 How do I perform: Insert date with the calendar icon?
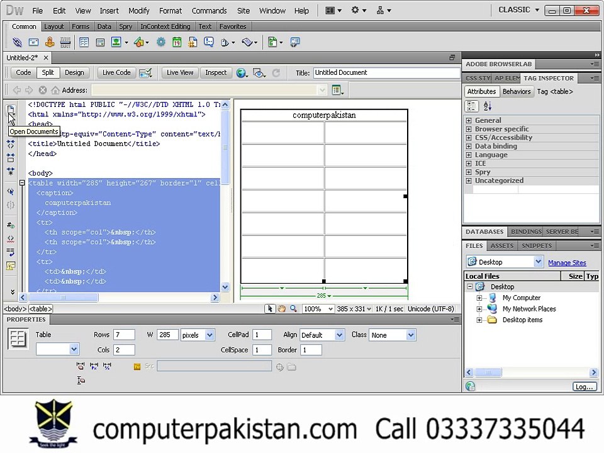point(177,42)
